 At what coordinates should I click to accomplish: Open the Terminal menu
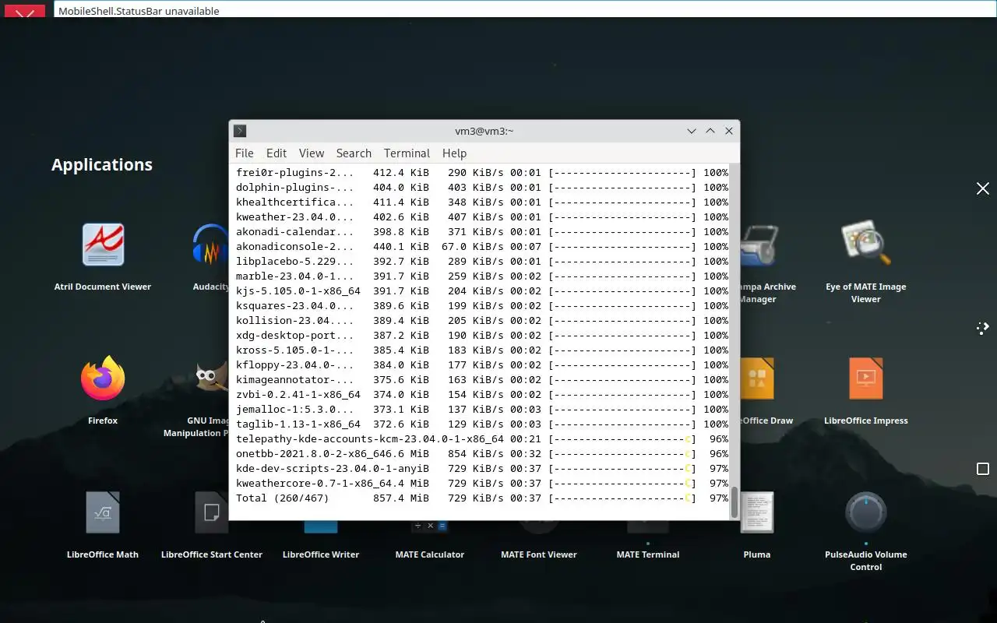point(407,153)
